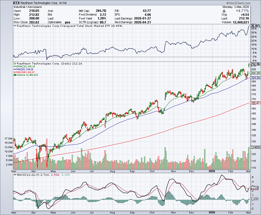Viewport: 261px width, 215px height.
Task: Click the EPS 4.96 value
Action: pos(148,15)
